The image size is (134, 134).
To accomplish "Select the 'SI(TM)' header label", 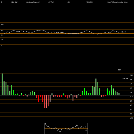I will (51, 2).
